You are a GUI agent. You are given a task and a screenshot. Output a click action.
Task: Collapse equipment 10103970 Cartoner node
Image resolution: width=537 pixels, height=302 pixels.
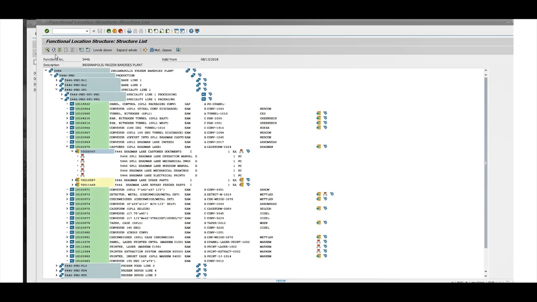[67, 147]
